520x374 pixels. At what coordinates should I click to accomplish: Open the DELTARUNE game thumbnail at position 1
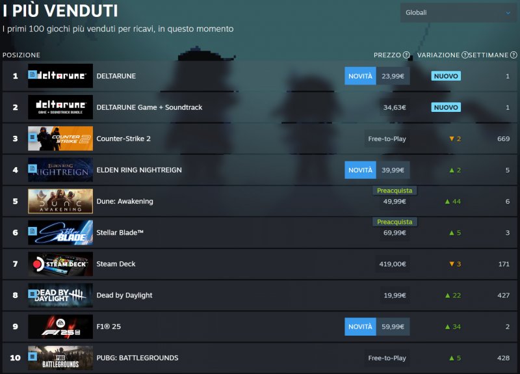point(60,75)
